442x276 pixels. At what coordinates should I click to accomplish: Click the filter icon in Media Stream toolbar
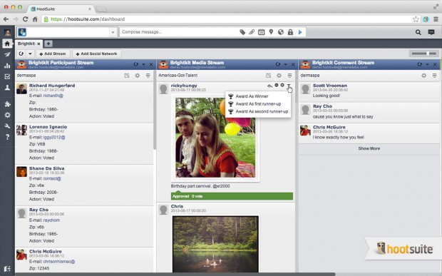(289, 76)
